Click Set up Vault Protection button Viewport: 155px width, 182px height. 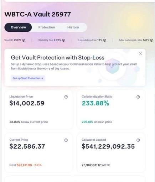[x=28, y=78]
